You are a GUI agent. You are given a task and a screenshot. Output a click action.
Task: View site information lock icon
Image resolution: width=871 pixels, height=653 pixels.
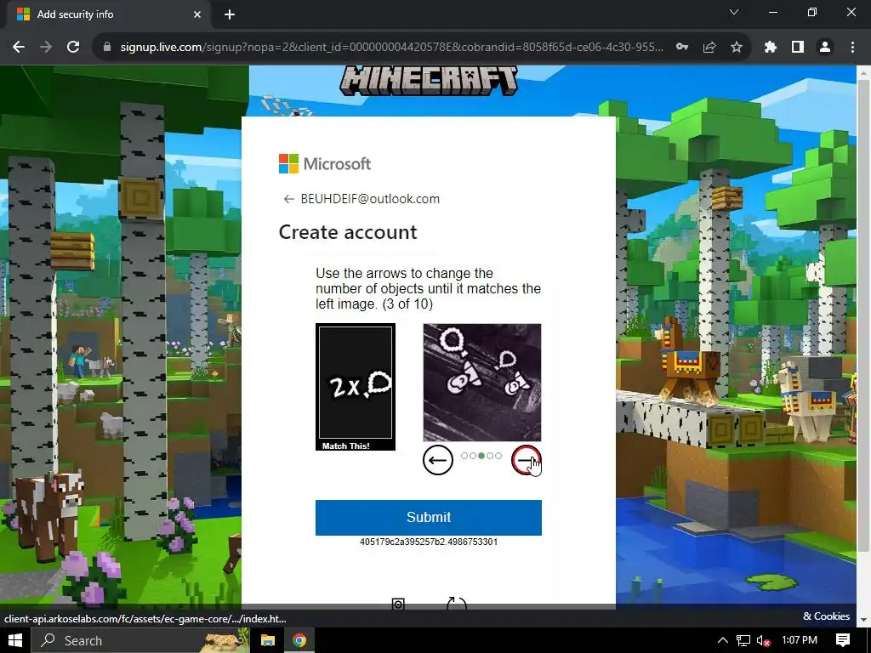(107, 48)
